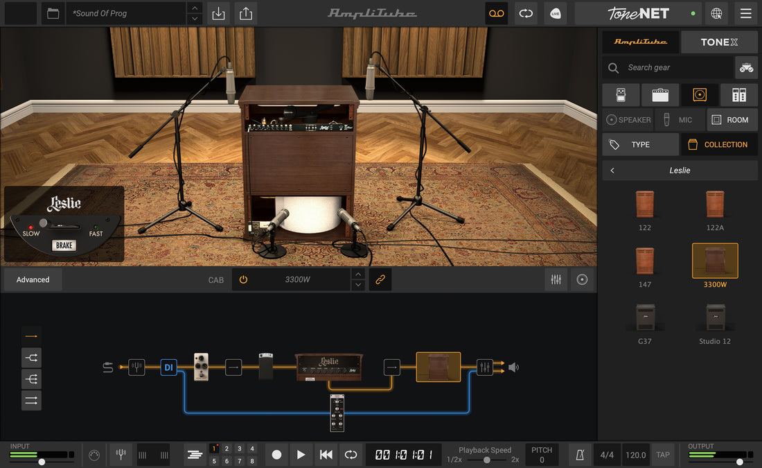Click the chain mixer block
Viewport: 762px width, 468px height.
click(485, 367)
